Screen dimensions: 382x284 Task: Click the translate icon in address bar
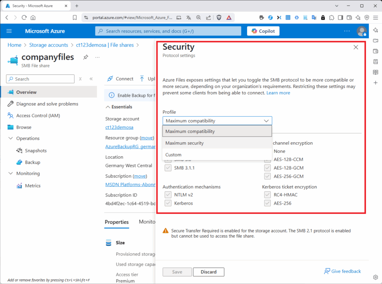[188, 17]
